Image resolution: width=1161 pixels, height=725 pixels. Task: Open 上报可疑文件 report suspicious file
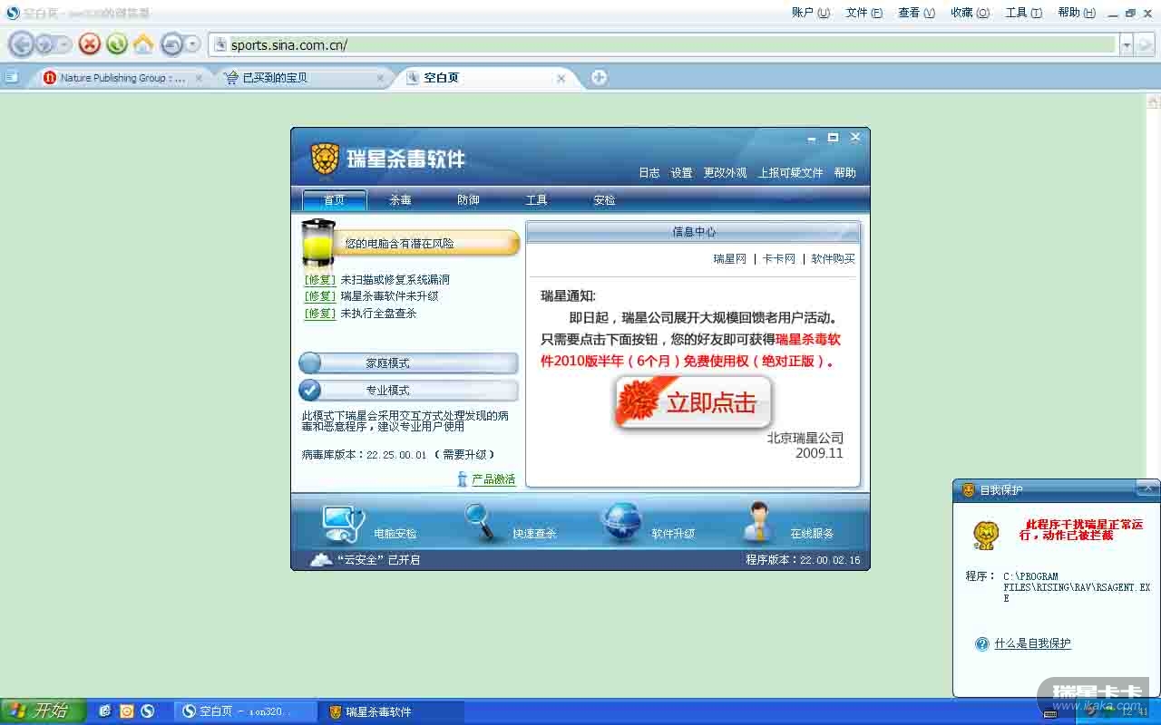click(x=791, y=173)
